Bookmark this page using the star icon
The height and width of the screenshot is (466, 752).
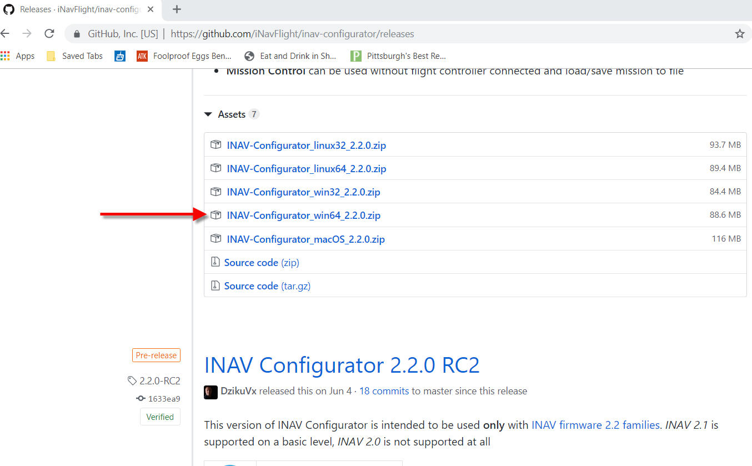pyautogui.click(x=740, y=33)
